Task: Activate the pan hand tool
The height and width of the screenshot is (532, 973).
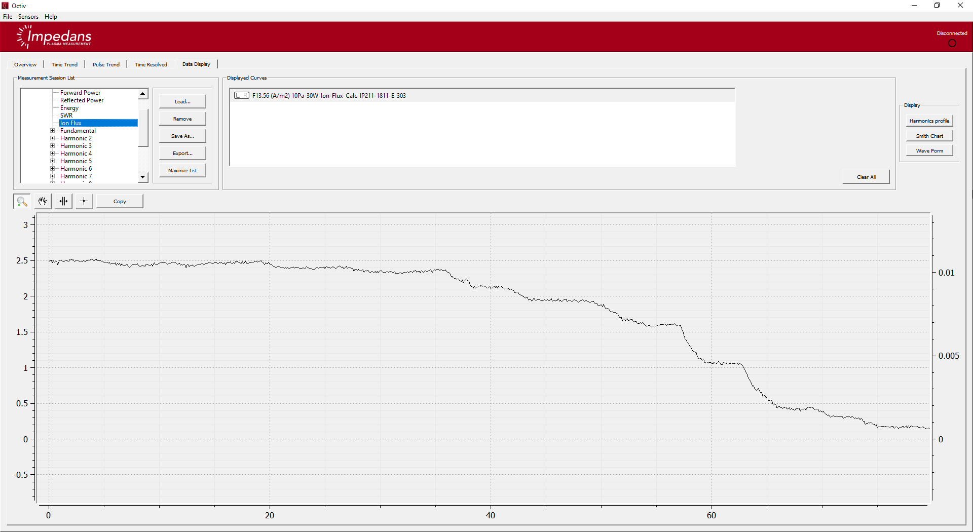Action: coord(43,202)
